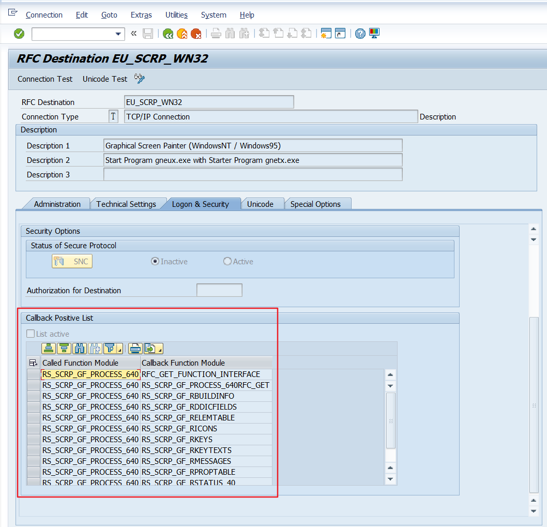
Task: Select the Sort Descending icon in the table toolbar
Action: (63, 348)
